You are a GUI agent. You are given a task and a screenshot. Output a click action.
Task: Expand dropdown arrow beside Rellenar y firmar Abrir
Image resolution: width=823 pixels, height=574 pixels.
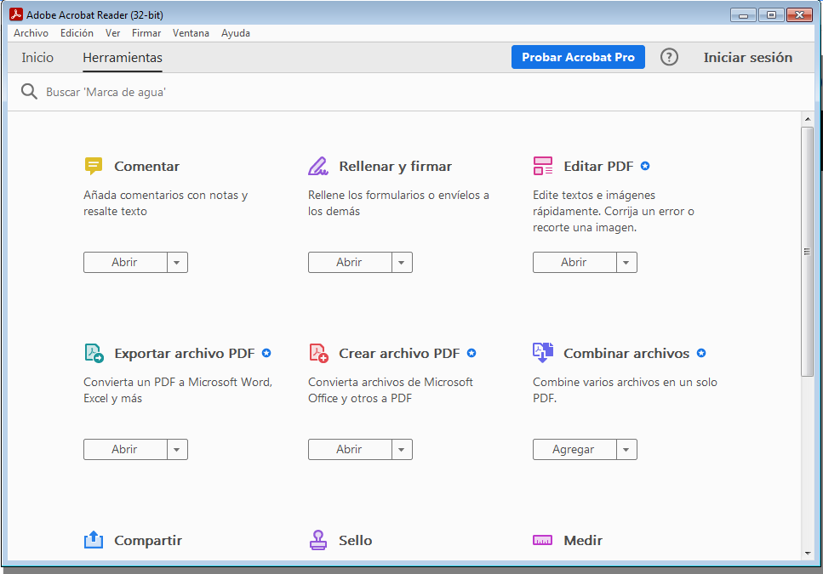coord(402,262)
